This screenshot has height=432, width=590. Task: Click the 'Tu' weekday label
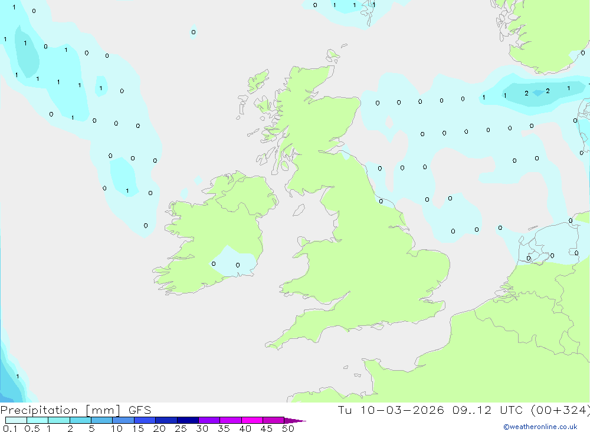[x=345, y=410]
